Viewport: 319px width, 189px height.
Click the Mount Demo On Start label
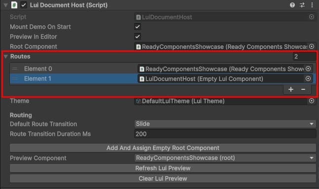tap(40, 27)
